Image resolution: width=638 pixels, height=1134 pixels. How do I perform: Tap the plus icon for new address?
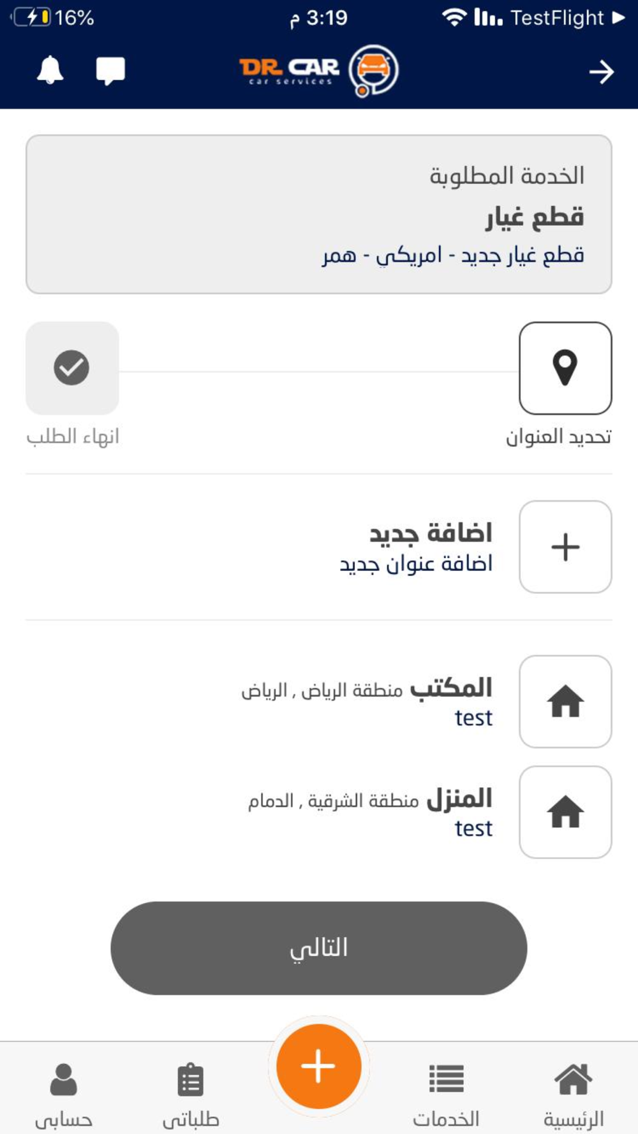(565, 547)
